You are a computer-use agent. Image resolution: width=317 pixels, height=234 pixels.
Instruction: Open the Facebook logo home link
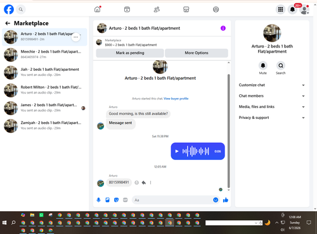pos(9,9)
